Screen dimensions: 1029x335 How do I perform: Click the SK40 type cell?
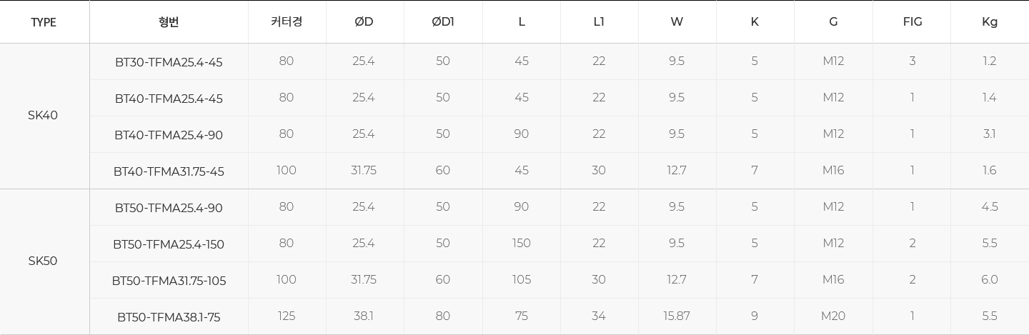coord(43,116)
